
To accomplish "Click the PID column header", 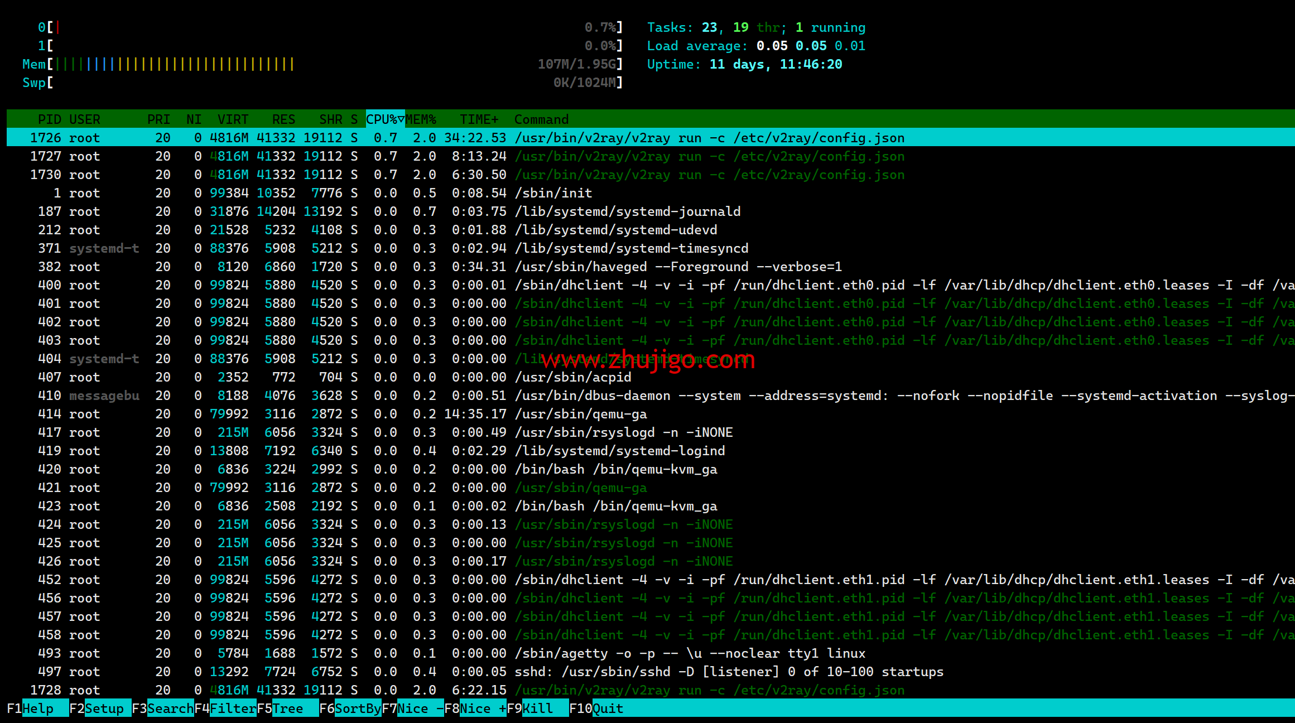I will point(49,119).
